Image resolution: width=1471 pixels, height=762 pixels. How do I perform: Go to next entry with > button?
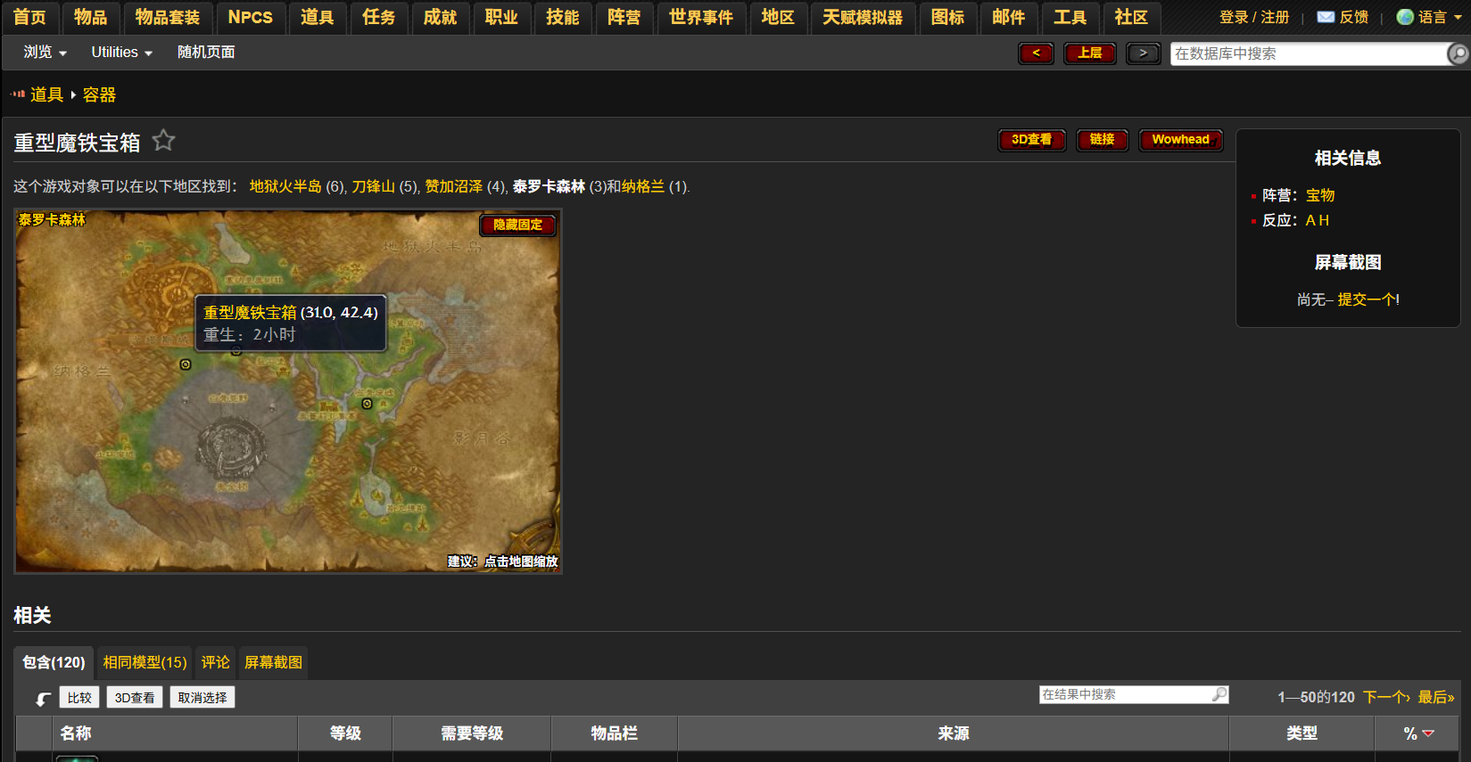(x=1144, y=53)
